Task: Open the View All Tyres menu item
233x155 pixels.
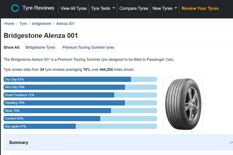Action: point(74,9)
